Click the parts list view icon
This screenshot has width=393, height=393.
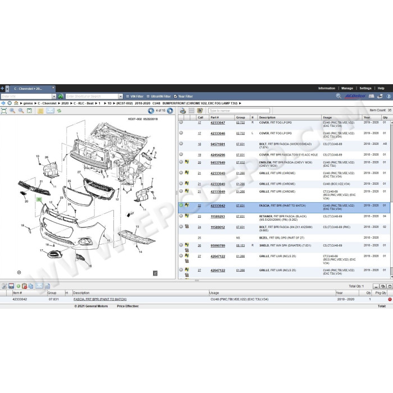pos(182,111)
